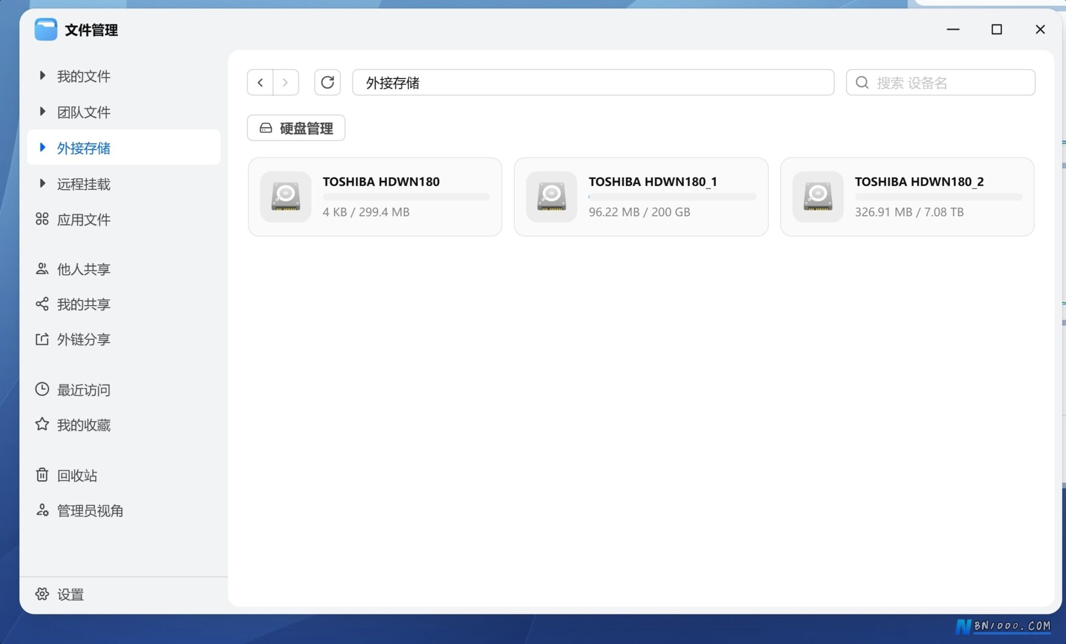Close the 文件管理 window
The height and width of the screenshot is (644, 1066).
(x=1040, y=30)
